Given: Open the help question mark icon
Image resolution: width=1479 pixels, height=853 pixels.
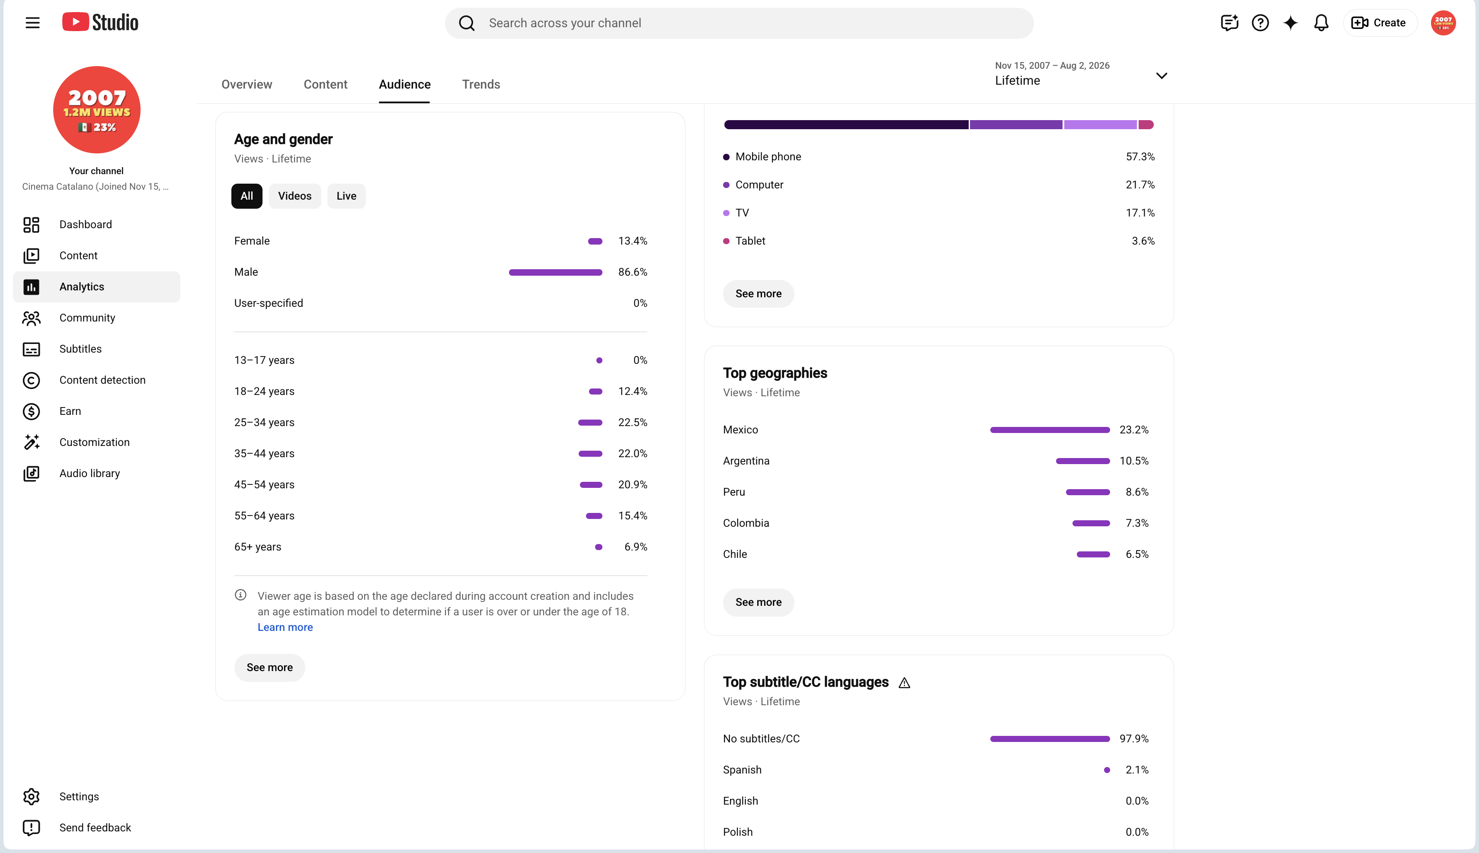Looking at the screenshot, I should click(1260, 23).
